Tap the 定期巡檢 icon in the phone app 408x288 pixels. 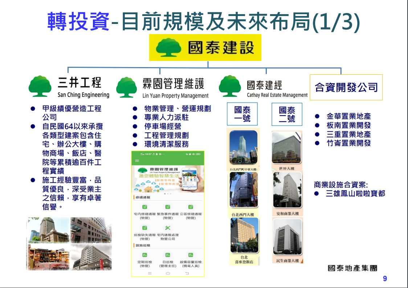[x=145, y=255]
